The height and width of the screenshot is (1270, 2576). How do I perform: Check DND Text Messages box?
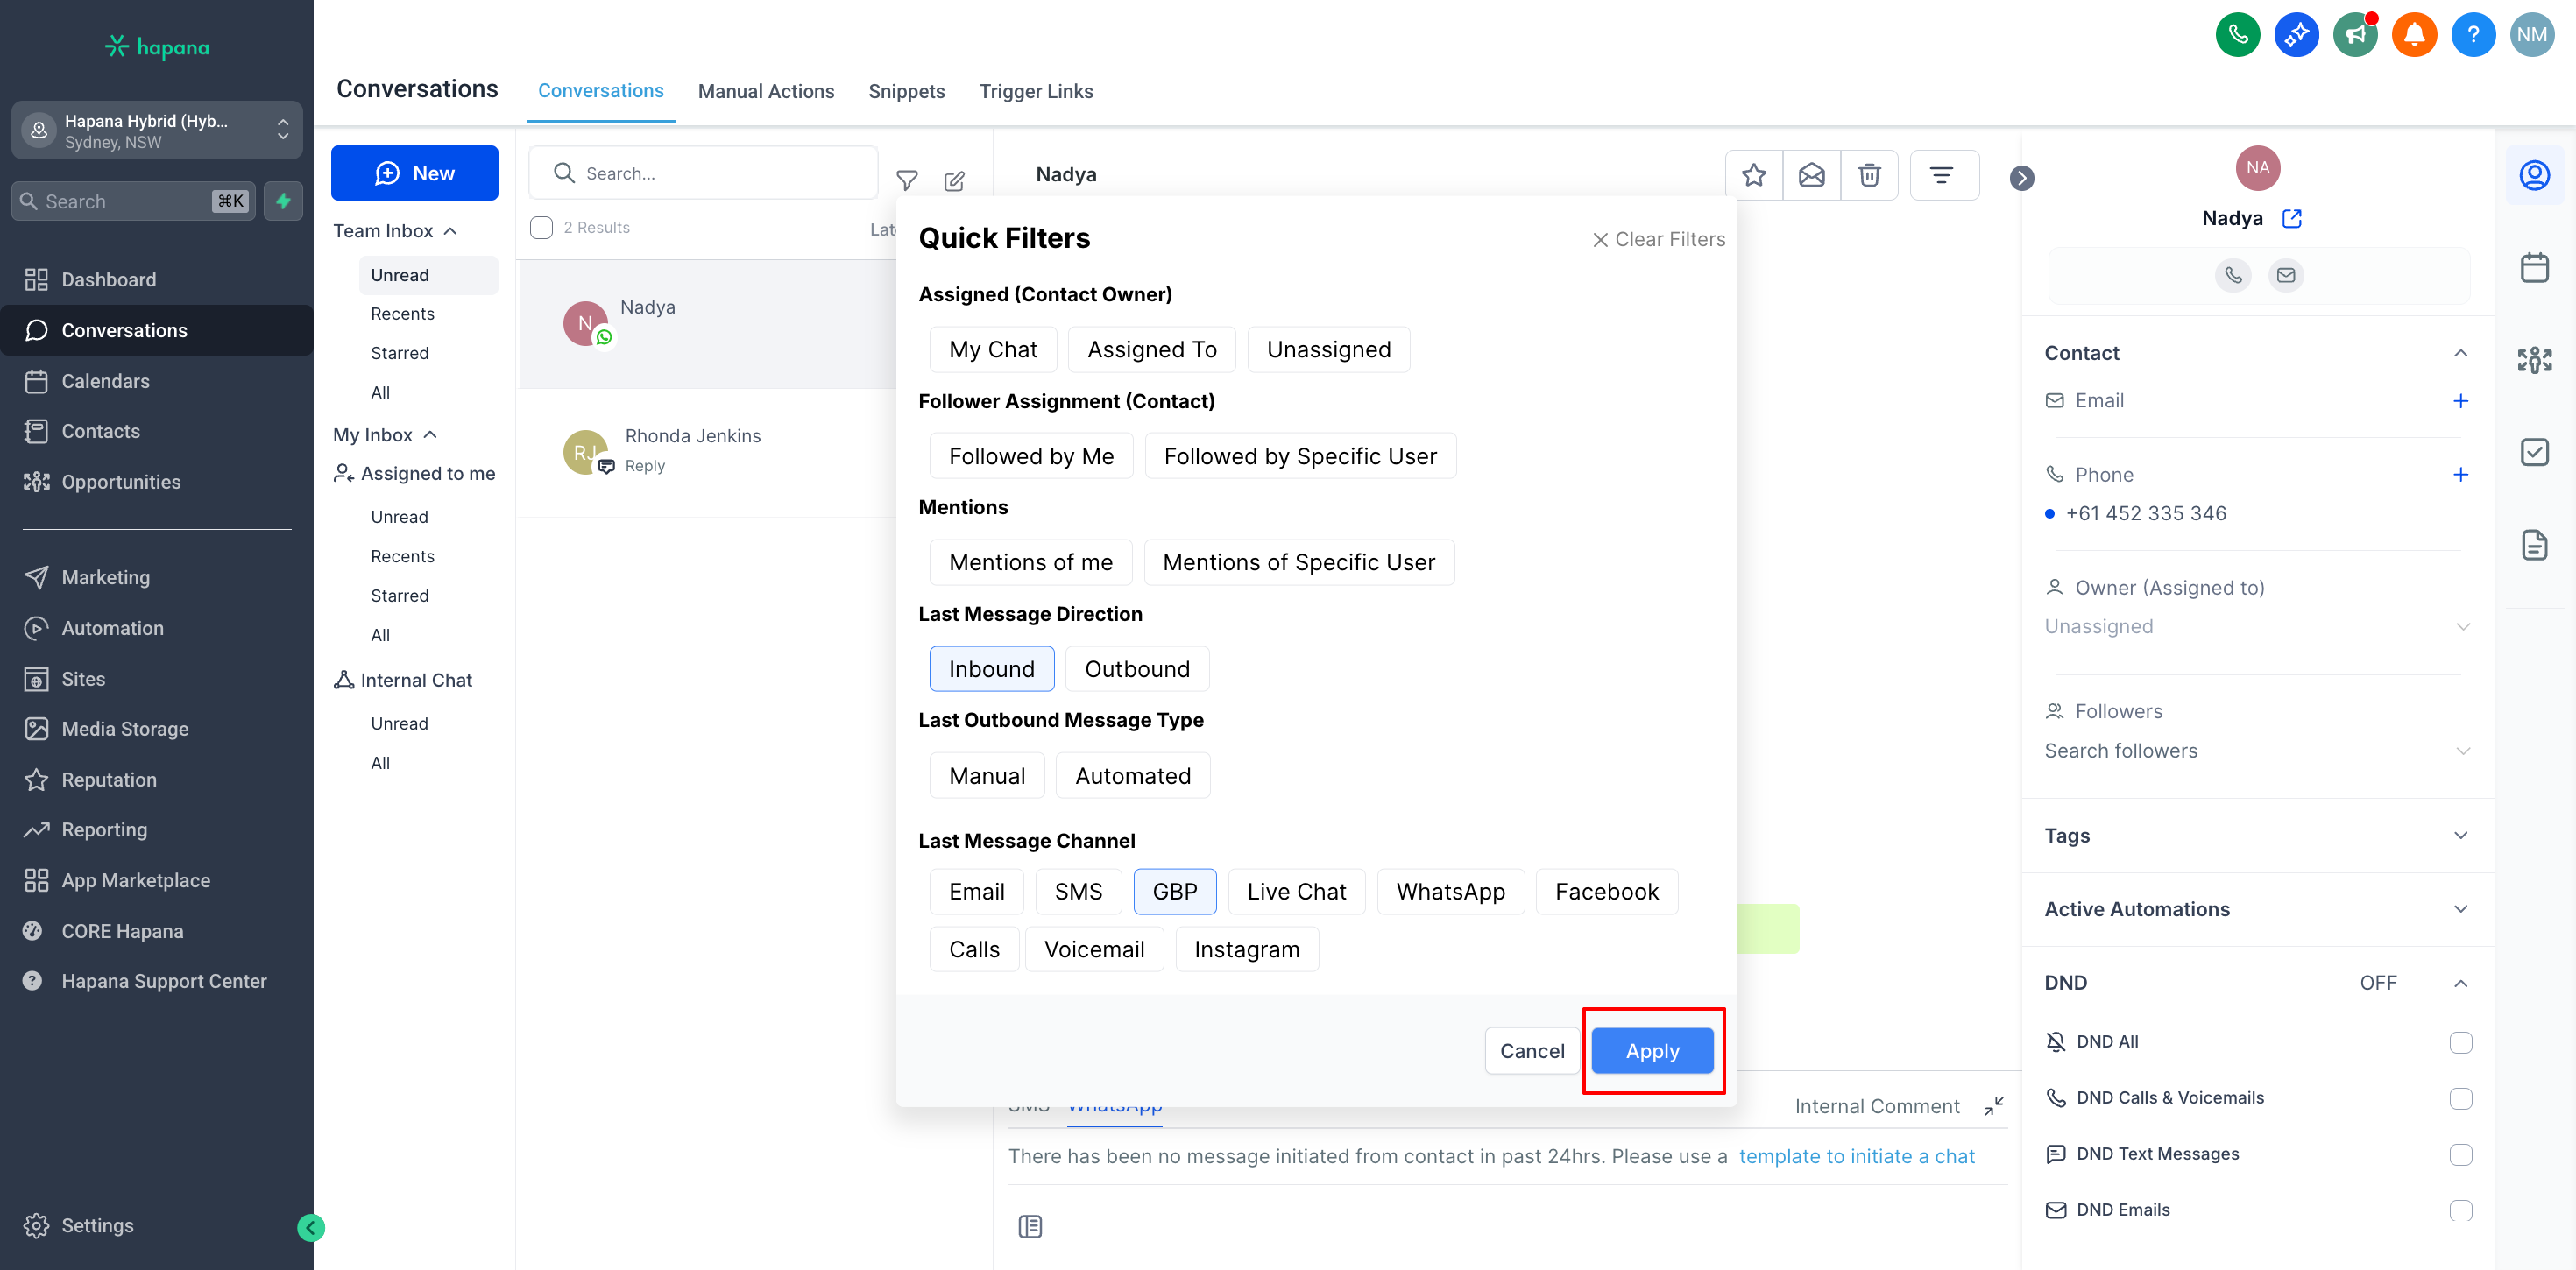click(x=2460, y=1154)
